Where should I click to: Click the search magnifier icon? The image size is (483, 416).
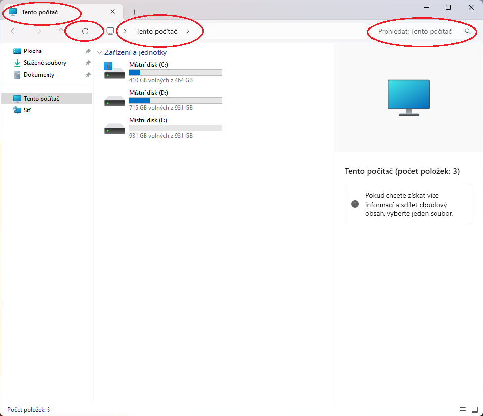click(x=468, y=31)
